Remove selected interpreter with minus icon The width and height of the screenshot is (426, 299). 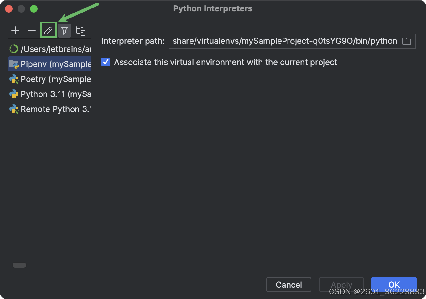(x=32, y=30)
